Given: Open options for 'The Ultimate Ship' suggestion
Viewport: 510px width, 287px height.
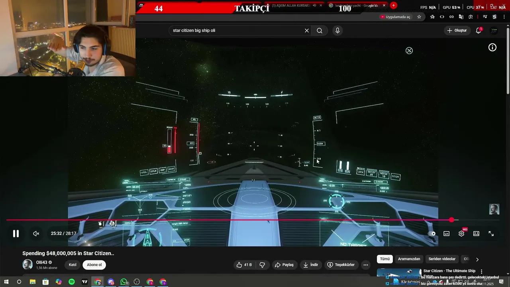Looking at the screenshot, I should (x=481, y=271).
